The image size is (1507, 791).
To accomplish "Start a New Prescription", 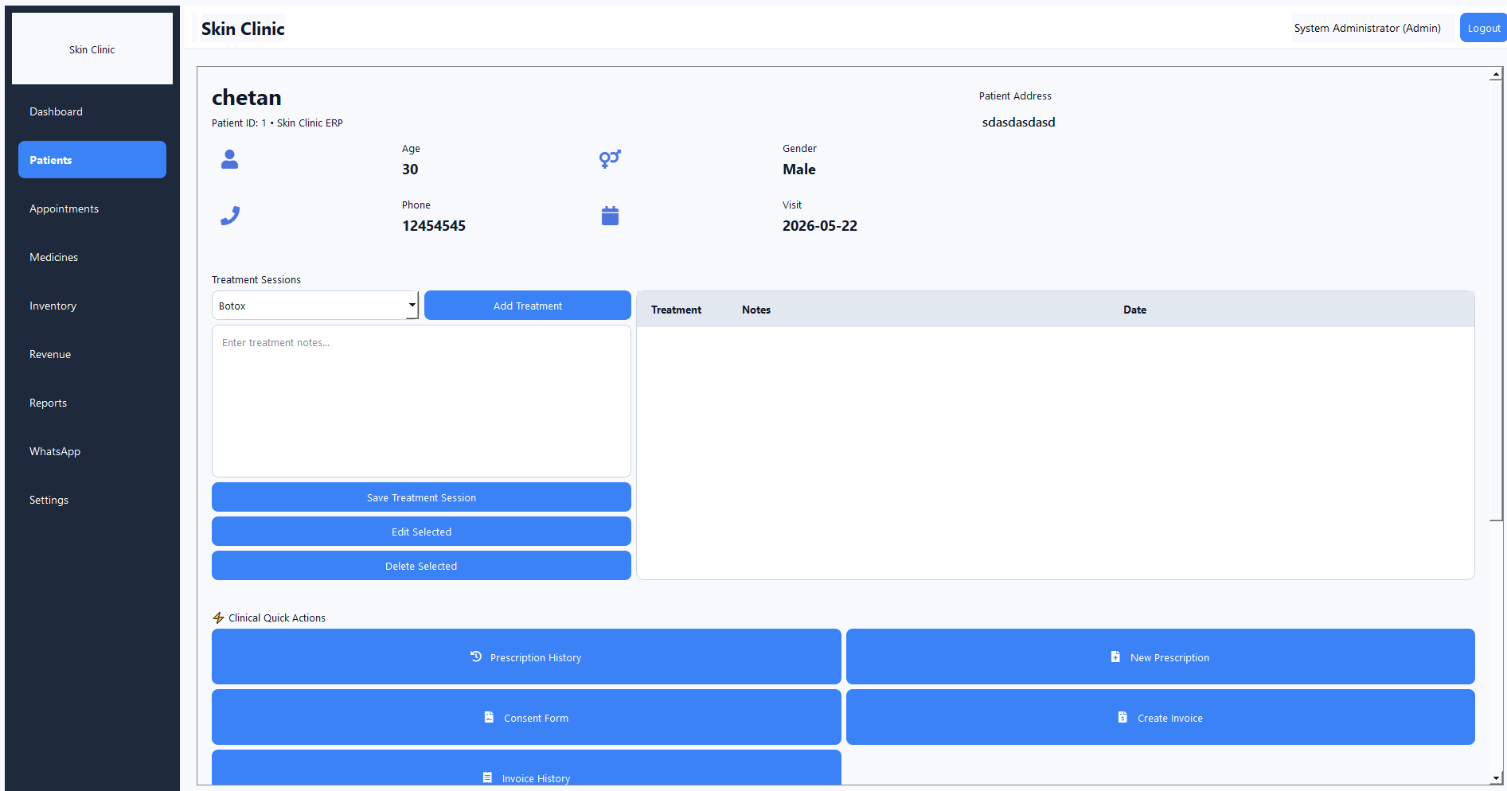I will coord(1161,657).
